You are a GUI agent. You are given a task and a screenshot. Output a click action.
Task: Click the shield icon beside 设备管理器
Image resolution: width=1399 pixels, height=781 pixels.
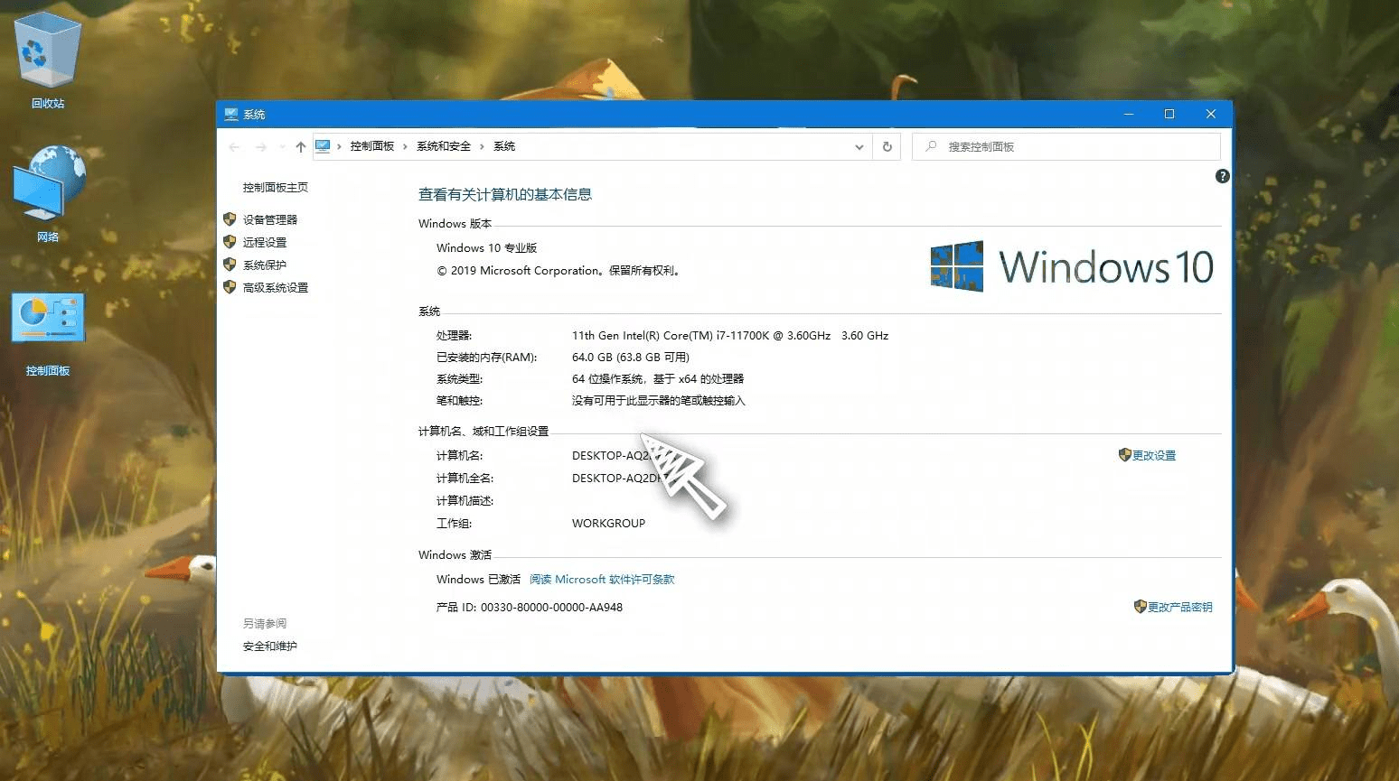point(230,219)
